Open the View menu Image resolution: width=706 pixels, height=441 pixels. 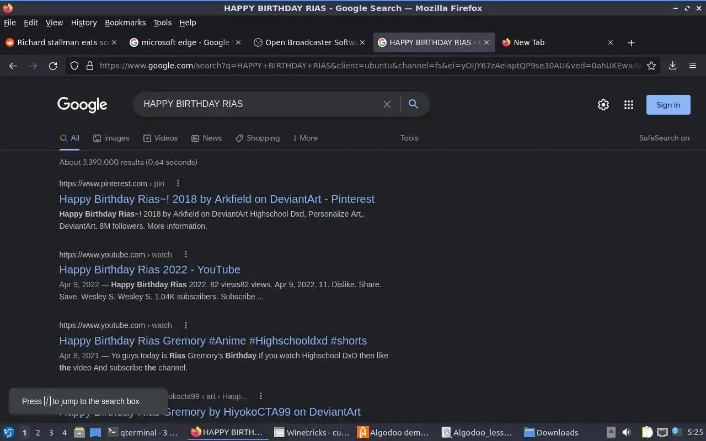pyautogui.click(x=54, y=23)
